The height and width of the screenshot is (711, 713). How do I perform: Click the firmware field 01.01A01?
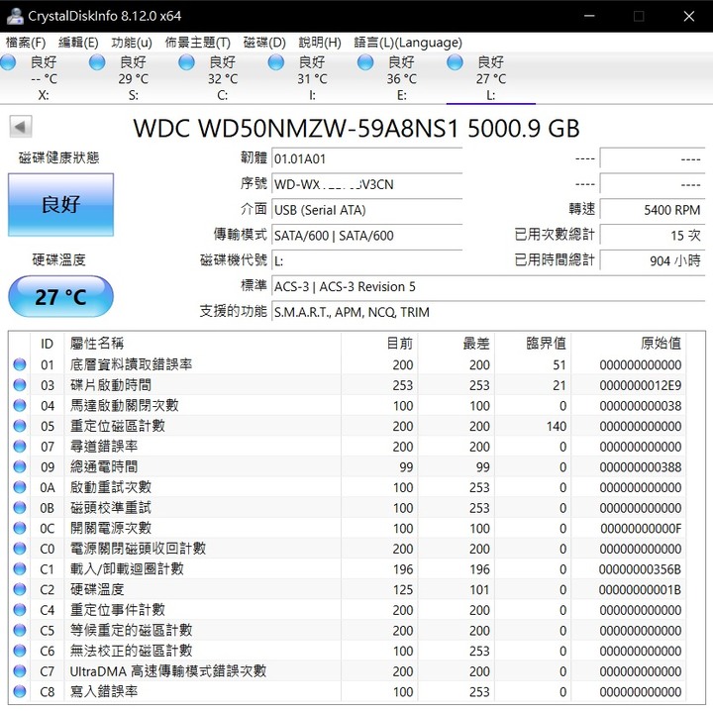click(367, 159)
